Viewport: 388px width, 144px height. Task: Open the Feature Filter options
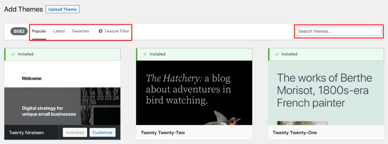click(114, 31)
